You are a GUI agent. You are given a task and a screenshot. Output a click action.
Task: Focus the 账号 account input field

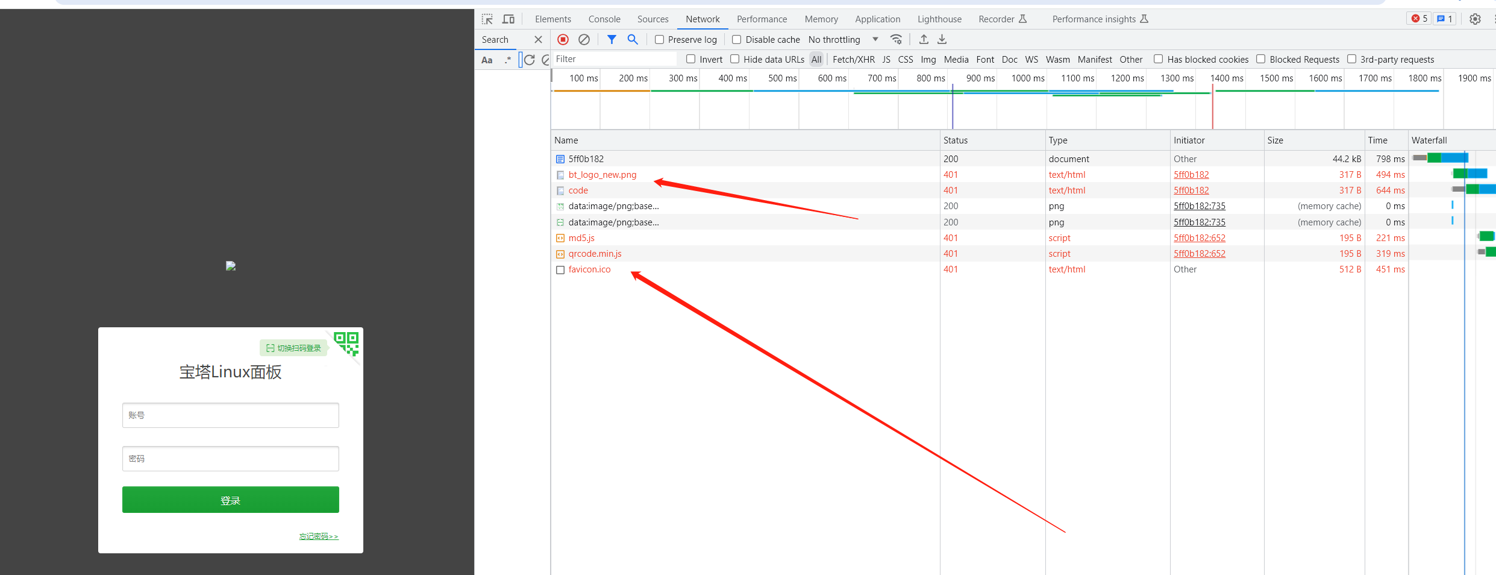coord(231,415)
